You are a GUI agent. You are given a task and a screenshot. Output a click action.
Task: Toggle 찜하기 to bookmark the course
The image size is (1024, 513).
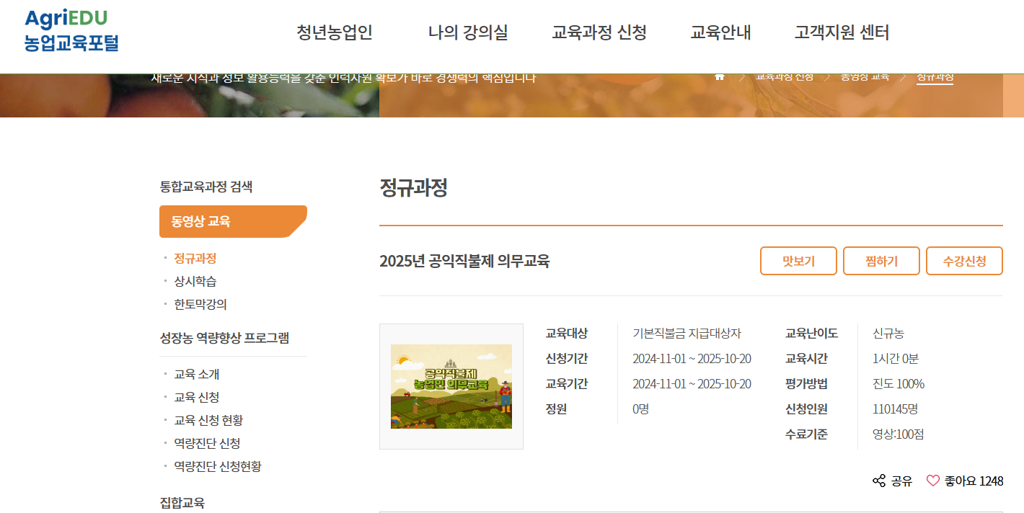pos(881,260)
